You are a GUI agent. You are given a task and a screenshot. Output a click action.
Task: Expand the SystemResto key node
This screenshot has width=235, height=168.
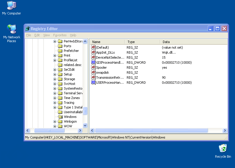(x=55, y=88)
